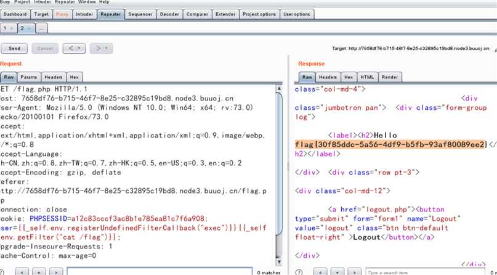Viewport: 497px width, 275px height.
Task: Close Repeater request tab 2
Action: pyautogui.click(x=29, y=28)
